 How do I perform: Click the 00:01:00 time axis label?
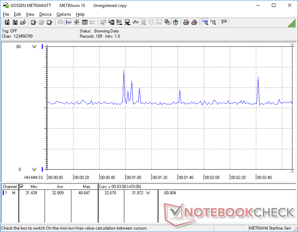134,178
